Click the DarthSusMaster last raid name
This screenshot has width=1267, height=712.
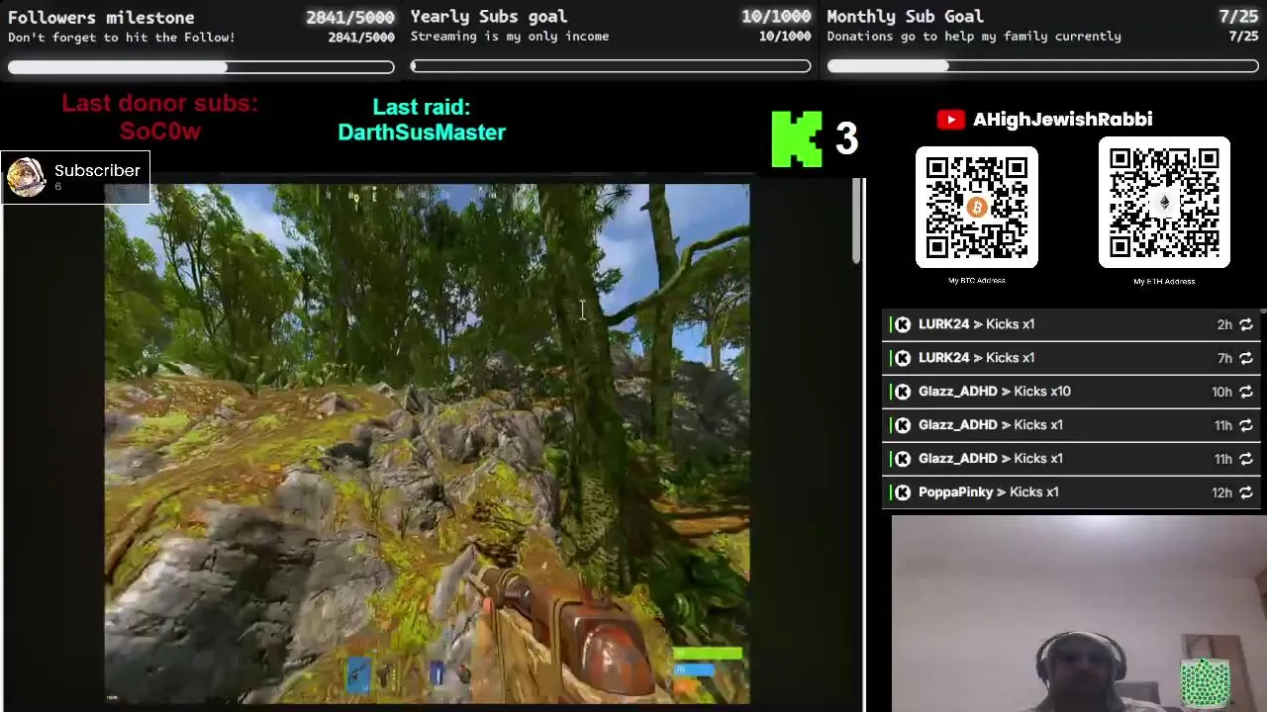[422, 133]
